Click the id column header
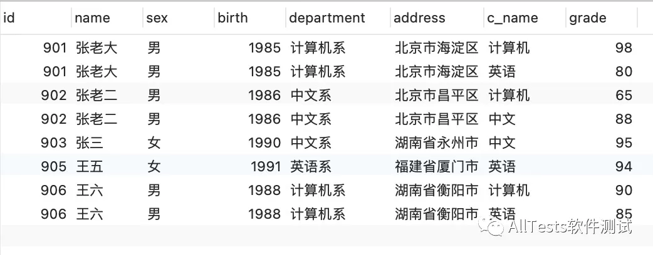653x255 pixels. (x=36, y=18)
